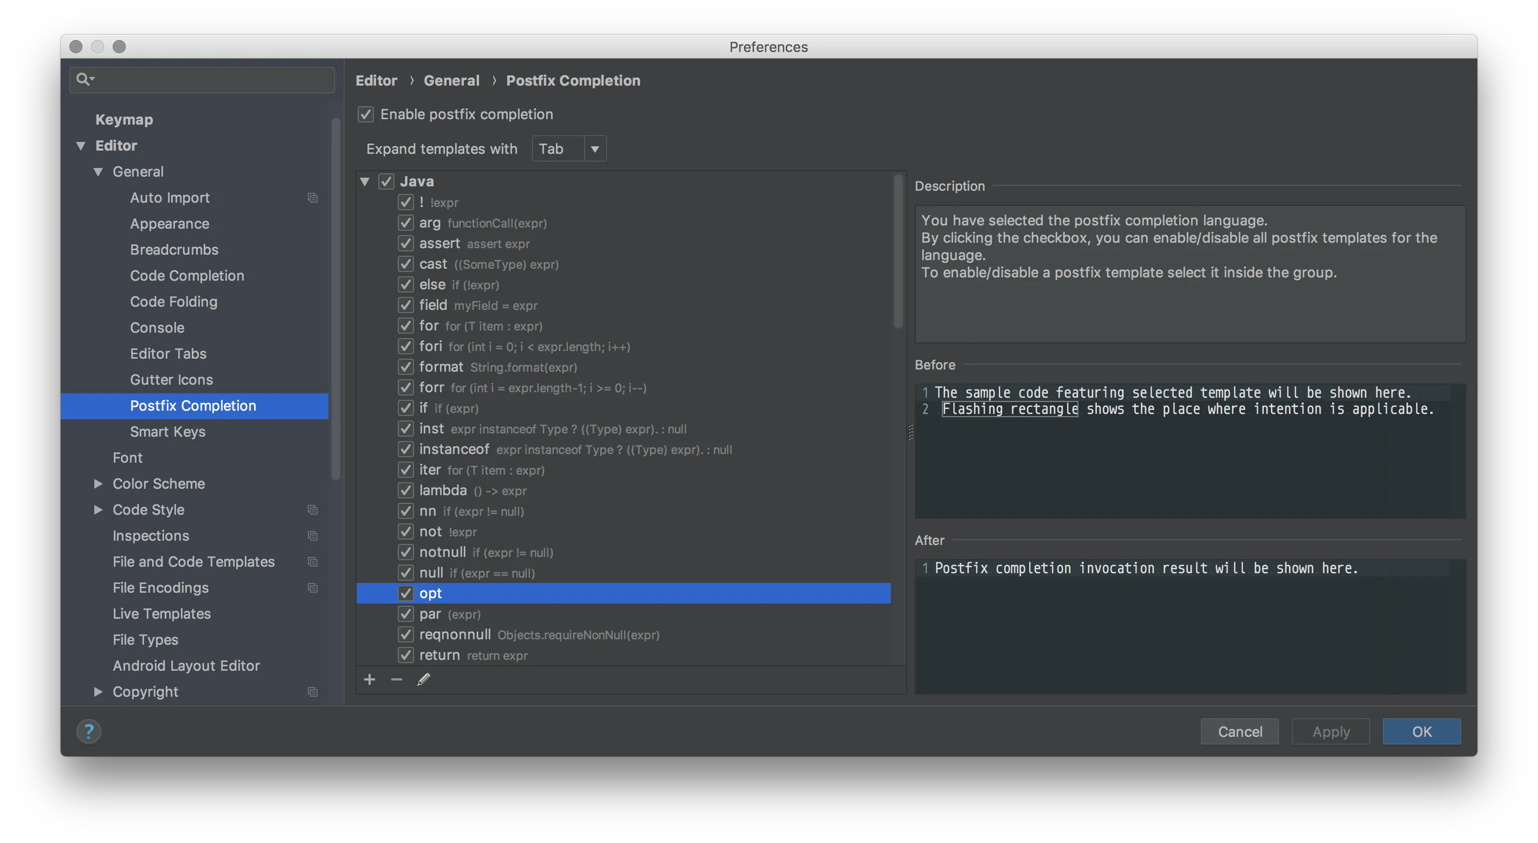Click the help question mark icon

tap(89, 731)
